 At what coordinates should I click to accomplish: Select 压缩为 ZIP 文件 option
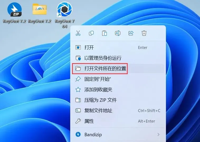coord(118,100)
